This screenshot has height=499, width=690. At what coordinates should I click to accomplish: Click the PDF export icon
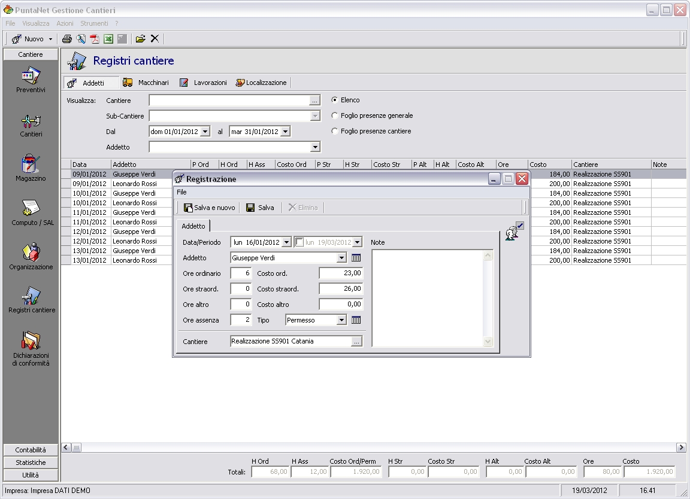click(x=95, y=39)
